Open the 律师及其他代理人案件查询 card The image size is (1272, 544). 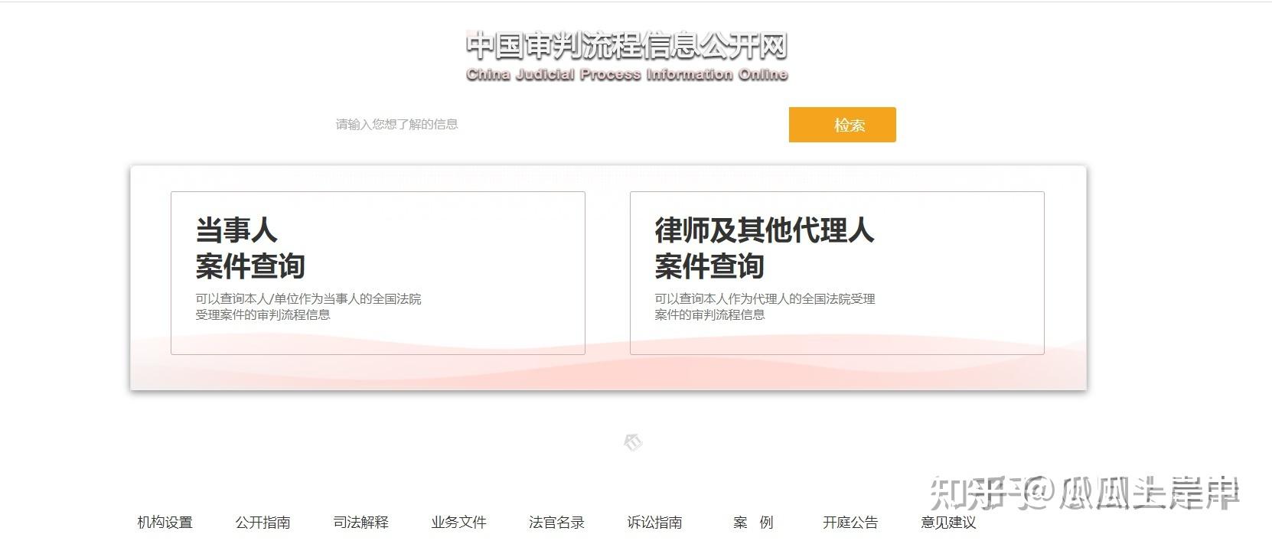click(x=837, y=273)
